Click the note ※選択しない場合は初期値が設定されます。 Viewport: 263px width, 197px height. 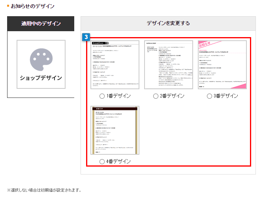point(45,190)
